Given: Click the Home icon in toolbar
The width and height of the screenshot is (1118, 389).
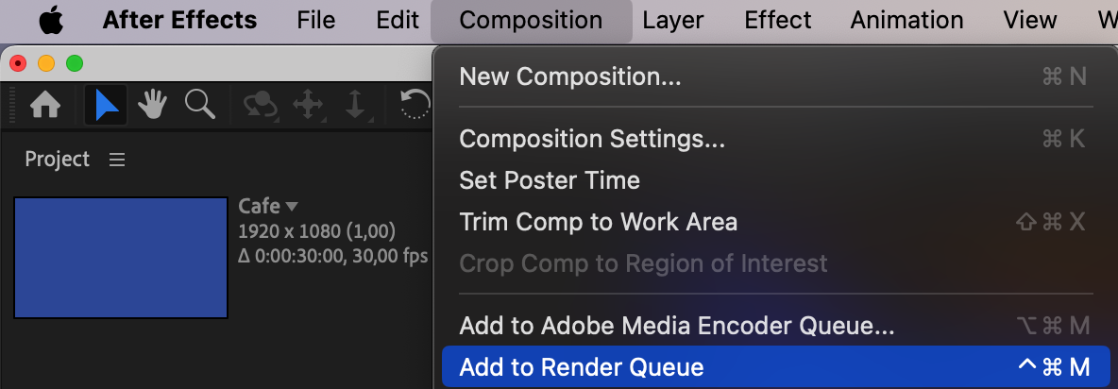Looking at the screenshot, I should click(x=45, y=106).
